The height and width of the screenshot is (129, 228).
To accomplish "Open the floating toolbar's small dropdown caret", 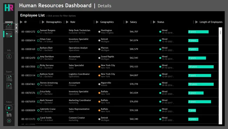I will pos(16,31).
